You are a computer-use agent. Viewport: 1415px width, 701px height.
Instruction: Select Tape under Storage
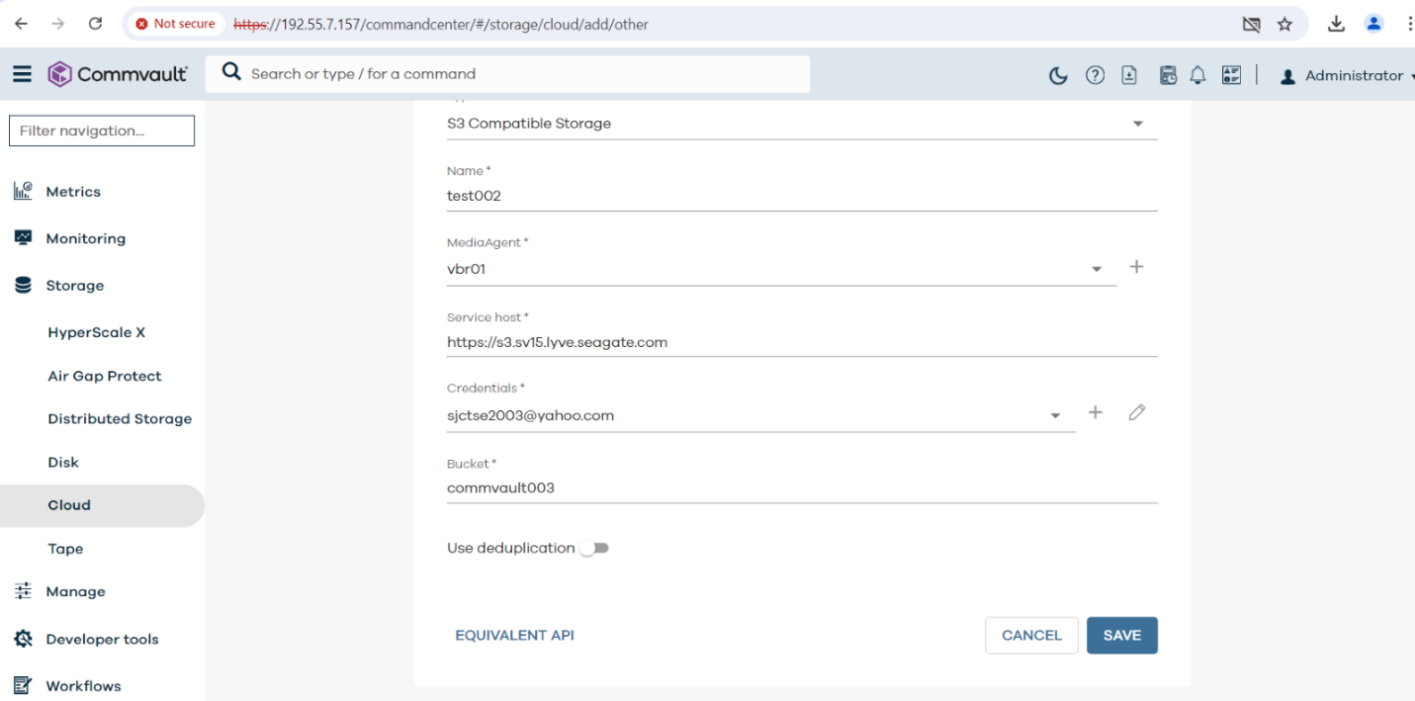click(x=65, y=549)
